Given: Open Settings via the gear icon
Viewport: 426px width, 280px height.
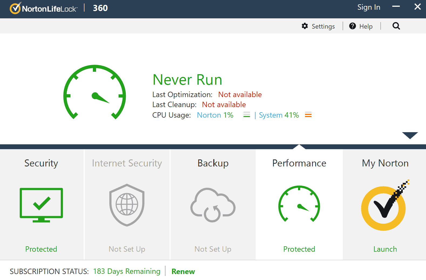Looking at the screenshot, I should pos(305,26).
